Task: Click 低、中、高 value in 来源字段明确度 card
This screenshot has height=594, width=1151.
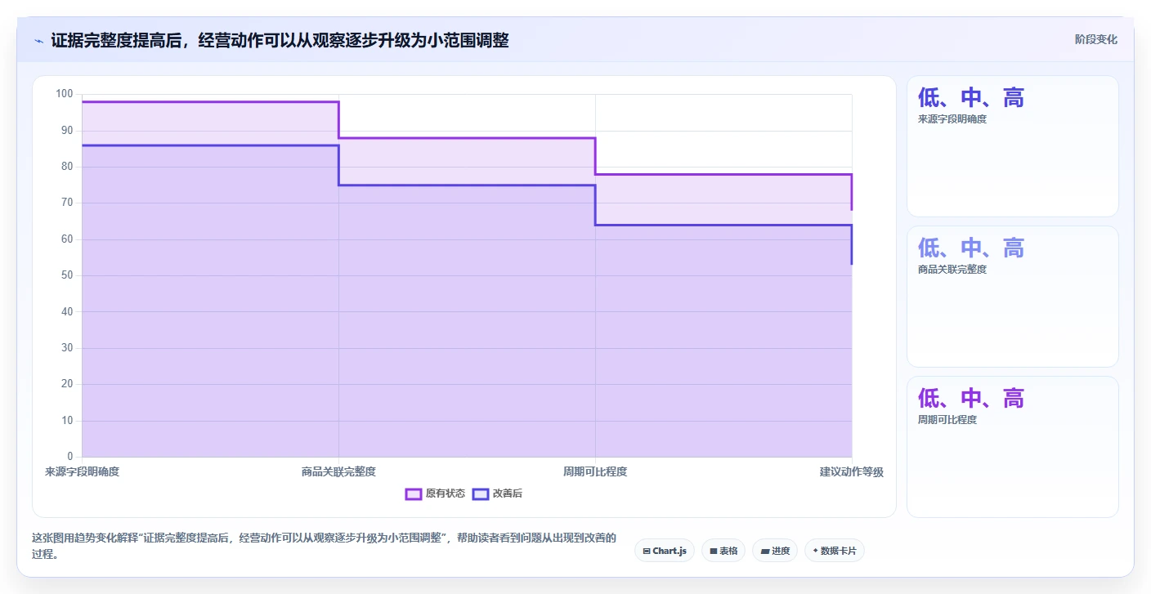Action: pyautogui.click(x=971, y=98)
